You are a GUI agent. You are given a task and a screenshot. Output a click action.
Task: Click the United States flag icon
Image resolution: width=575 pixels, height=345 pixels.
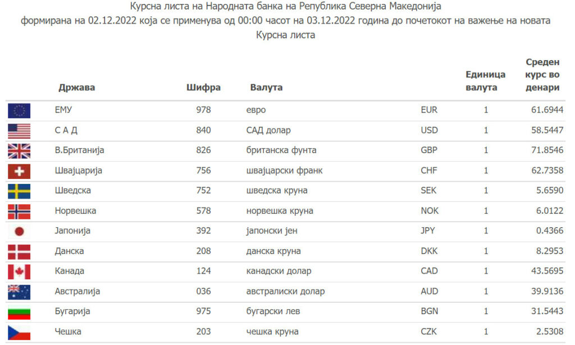point(19,131)
